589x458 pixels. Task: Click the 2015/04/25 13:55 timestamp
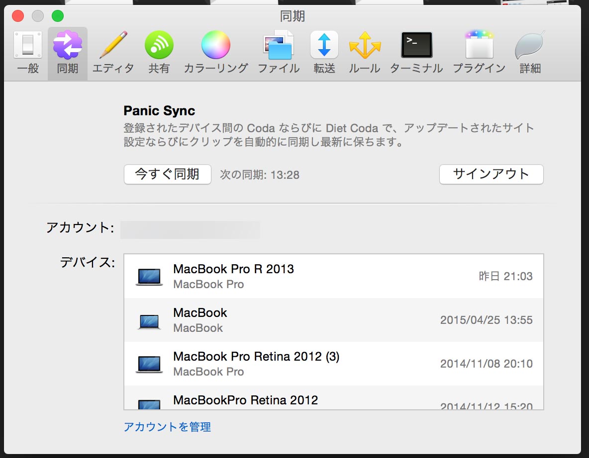point(487,320)
